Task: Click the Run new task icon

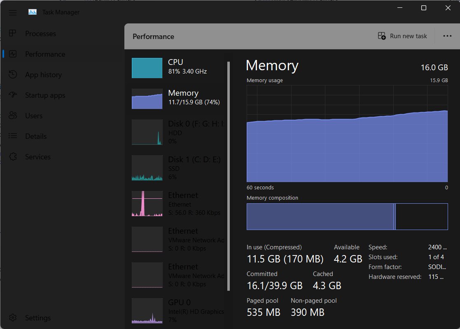Action: click(x=382, y=36)
